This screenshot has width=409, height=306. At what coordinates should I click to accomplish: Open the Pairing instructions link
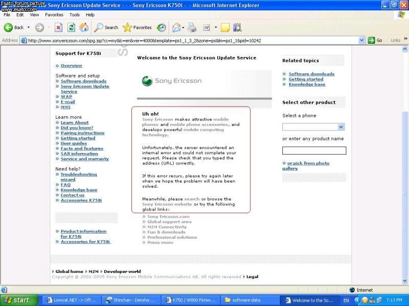click(x=82, y=133)
